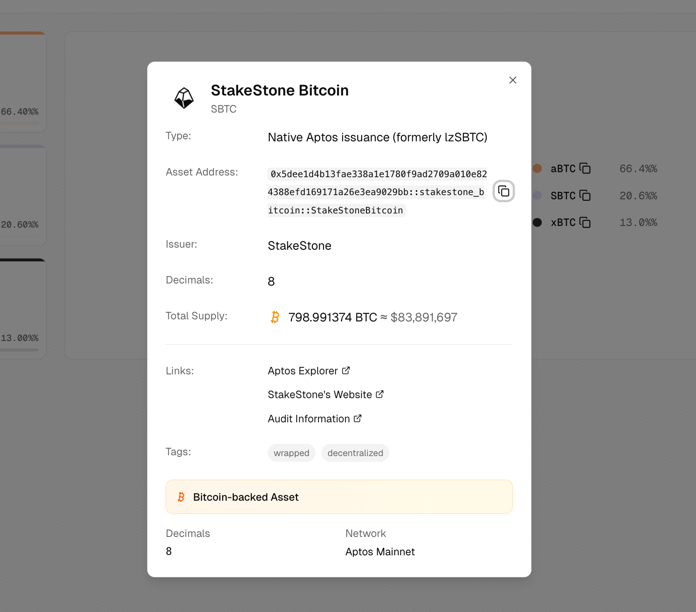696x612 pixels.
Task: Click the 66.40%% card on the left
Action: (23, 82)
